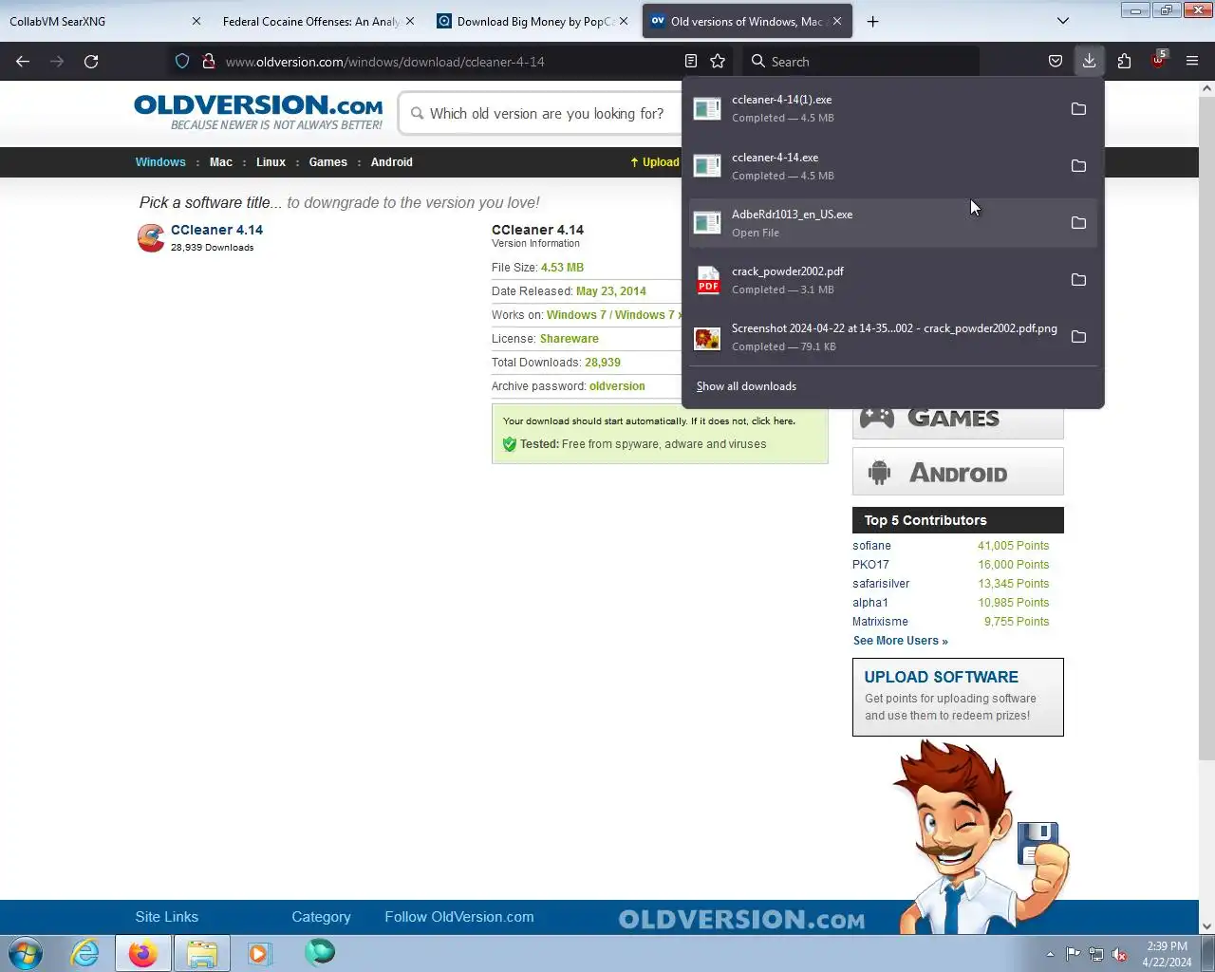Click the 'click here' download retry link

coord(773,421)
